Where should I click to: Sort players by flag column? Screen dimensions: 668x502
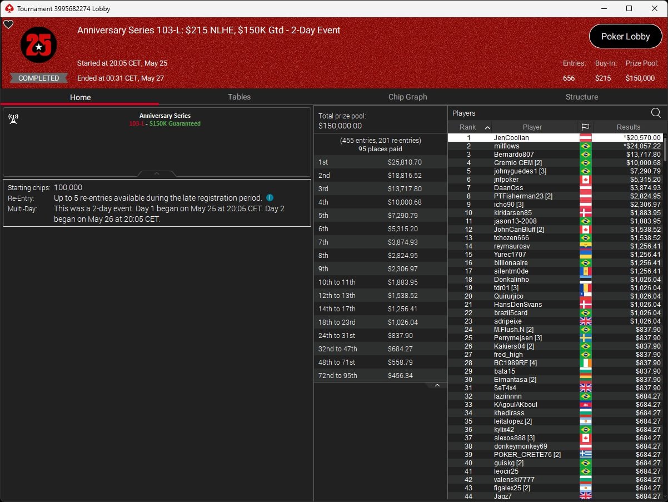point(585,127)
